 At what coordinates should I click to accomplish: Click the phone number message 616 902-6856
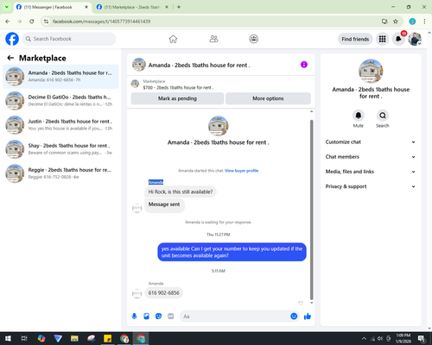[163, 292]
